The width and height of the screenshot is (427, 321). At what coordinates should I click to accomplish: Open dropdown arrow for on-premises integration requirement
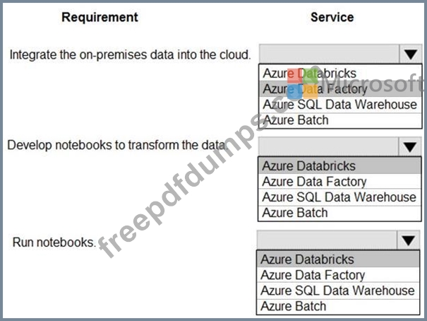click(411, 54)
